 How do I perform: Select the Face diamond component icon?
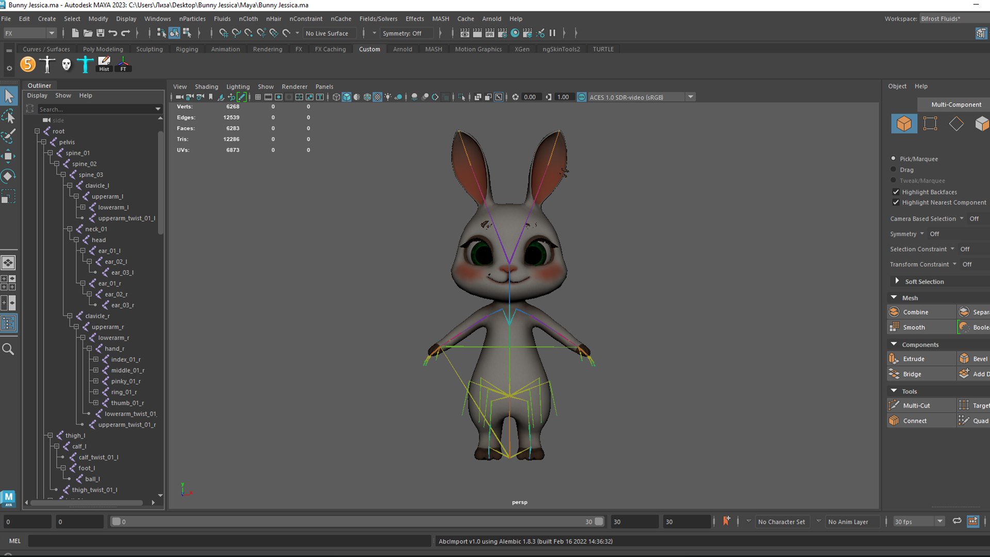[x=956, y=124]
